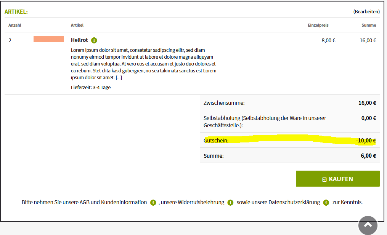Open the (Bearbeiten) link

366,12
